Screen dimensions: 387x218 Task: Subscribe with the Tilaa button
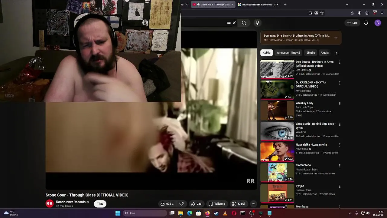tap(100, 204)
